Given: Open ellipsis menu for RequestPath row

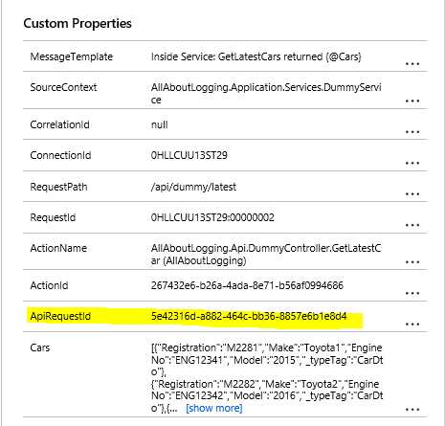Looking at the screenshot, I should coord(412,194).
